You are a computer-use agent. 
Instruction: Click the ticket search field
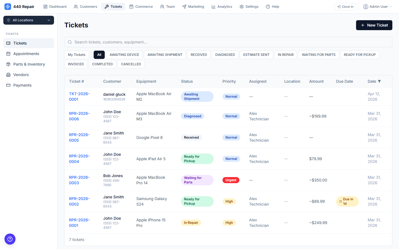pos(228,42)
